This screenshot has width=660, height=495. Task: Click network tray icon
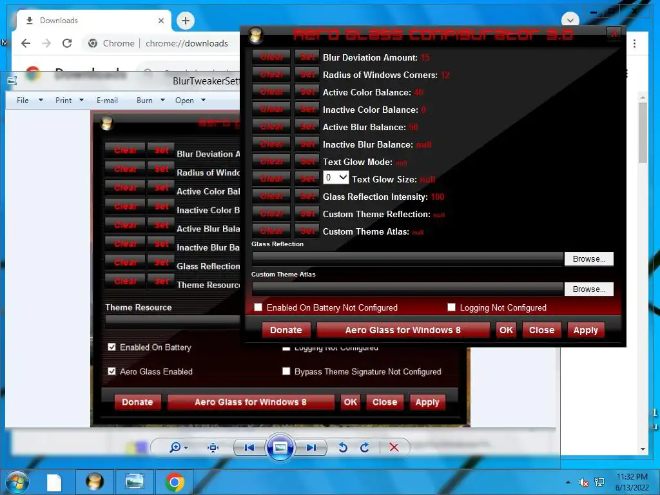tap(599, 482)
